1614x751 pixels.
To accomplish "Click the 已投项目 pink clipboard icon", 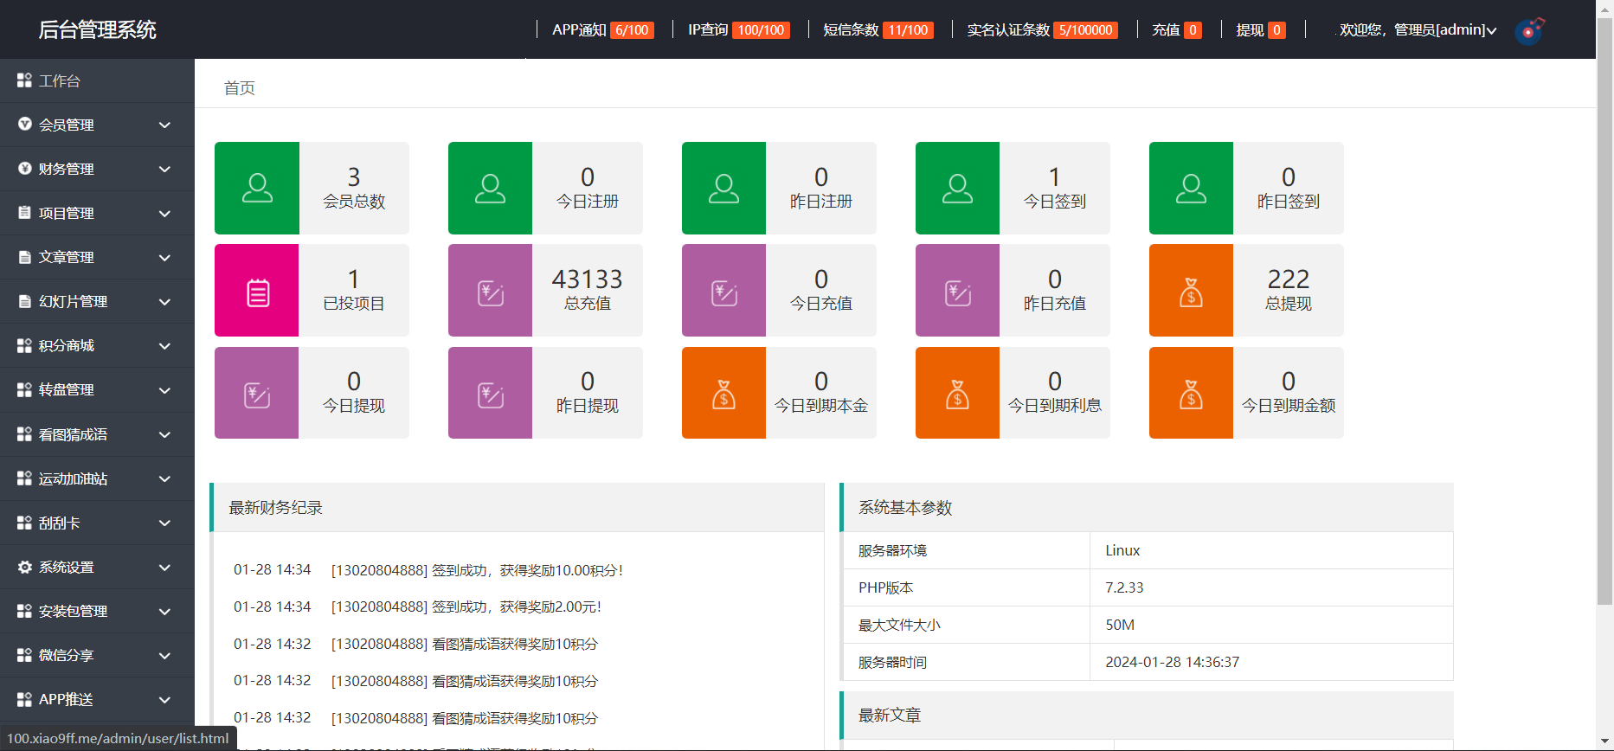I will (x=258, y=292).
